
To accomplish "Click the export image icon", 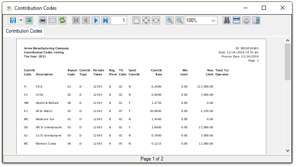I will pyautogui.click(x=29, y=20).
